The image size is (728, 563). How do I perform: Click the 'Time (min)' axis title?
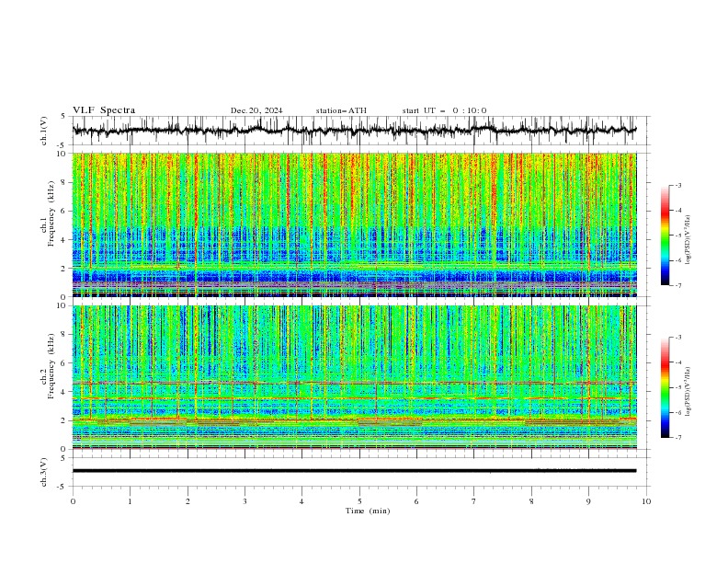point(368,511)
